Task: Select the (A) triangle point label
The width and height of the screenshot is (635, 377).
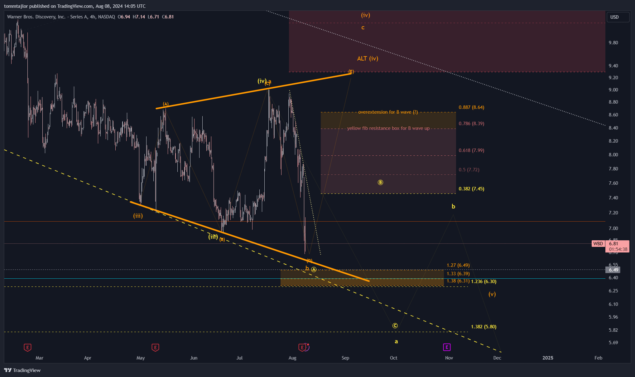Action: pyautogui.click(x=166, y=104)
